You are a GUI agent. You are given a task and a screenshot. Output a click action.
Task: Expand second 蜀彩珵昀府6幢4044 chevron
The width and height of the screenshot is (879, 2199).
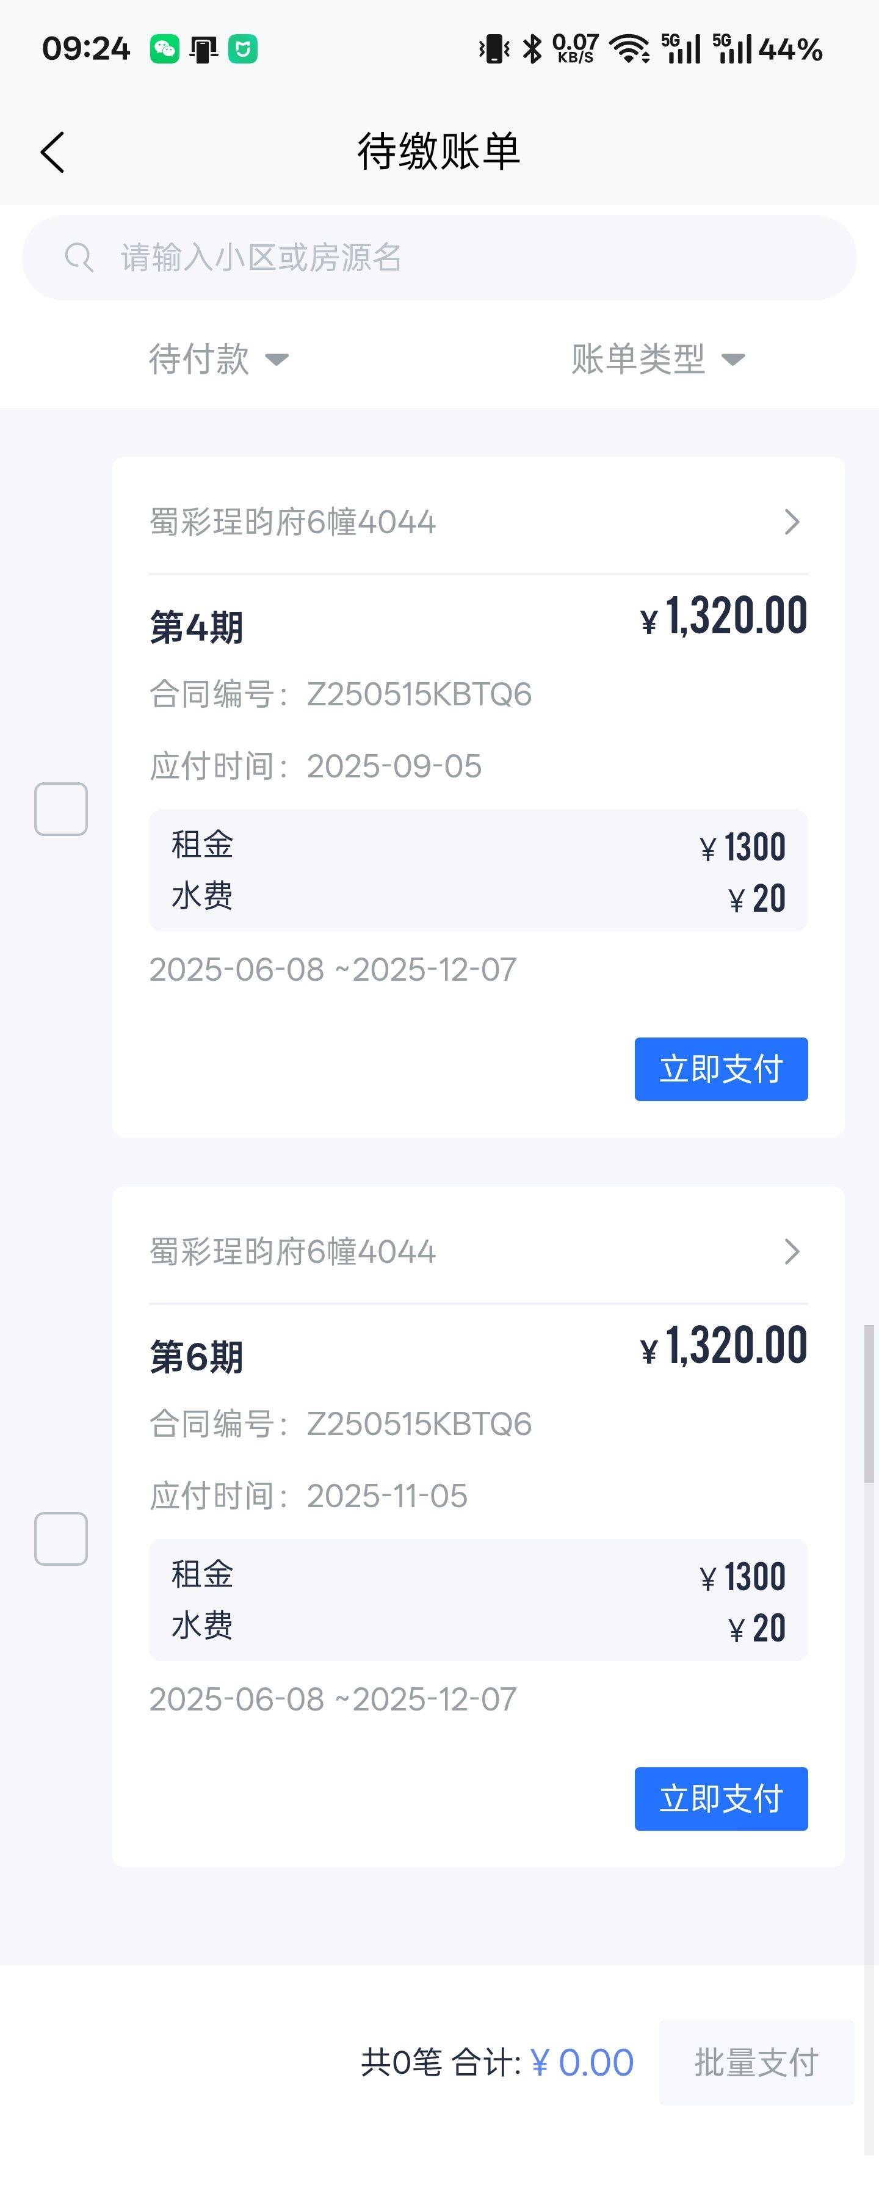(792, 1251)
